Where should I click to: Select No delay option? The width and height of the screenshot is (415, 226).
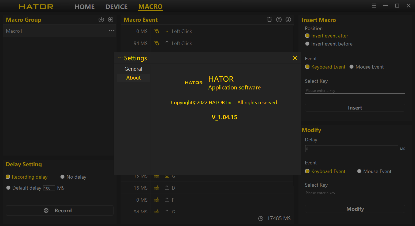click(x=73, y=177)
